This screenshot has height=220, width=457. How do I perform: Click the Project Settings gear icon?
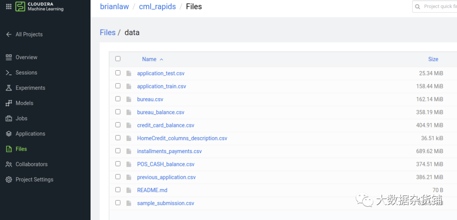[8, 179]
